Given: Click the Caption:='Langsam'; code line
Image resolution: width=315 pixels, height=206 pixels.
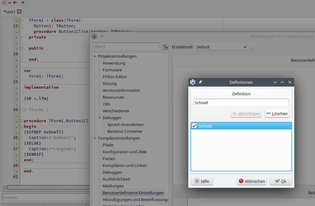Looking at the screenshot, I should click(x=52, y=149).
